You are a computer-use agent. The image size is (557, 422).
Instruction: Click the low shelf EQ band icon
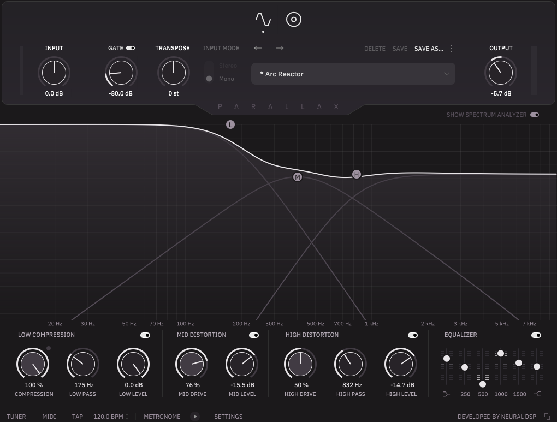tap(447, 394)
